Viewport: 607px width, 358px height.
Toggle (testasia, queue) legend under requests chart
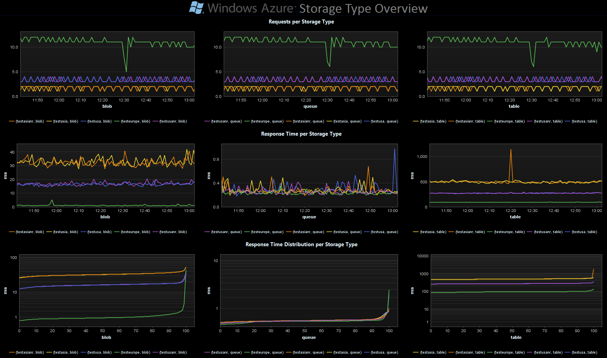tap(344, 121)
